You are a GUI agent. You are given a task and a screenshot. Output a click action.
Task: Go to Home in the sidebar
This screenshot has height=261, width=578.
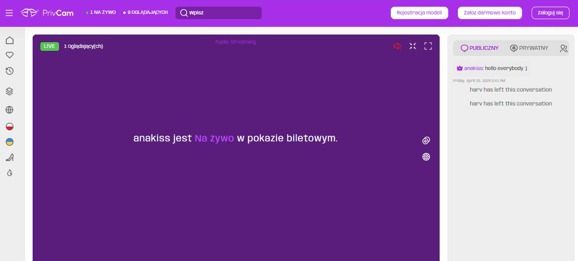point(9,40)
